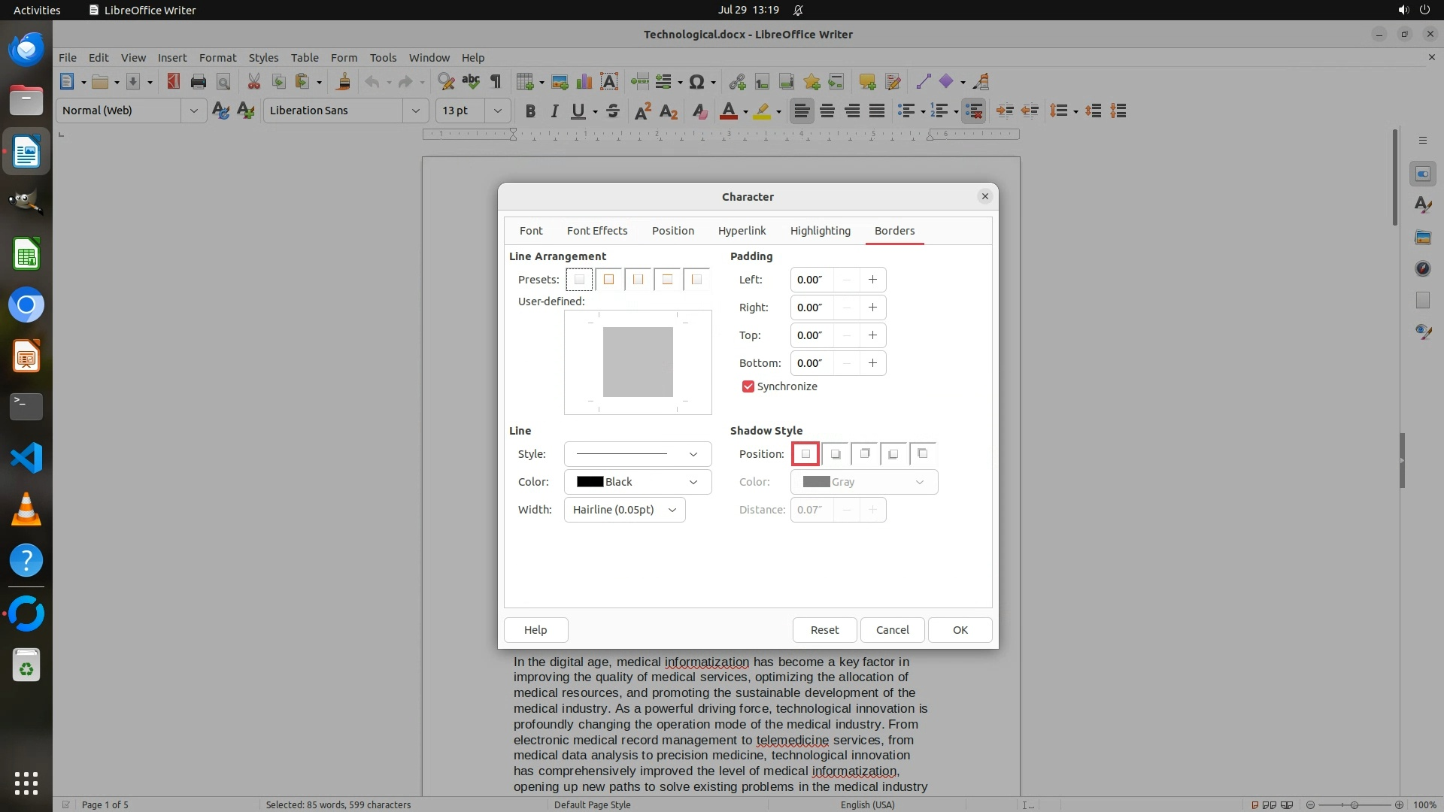The image size is (1444, 812).
Task: Open the Black line color picker
Action: click(x=637, y=482)
